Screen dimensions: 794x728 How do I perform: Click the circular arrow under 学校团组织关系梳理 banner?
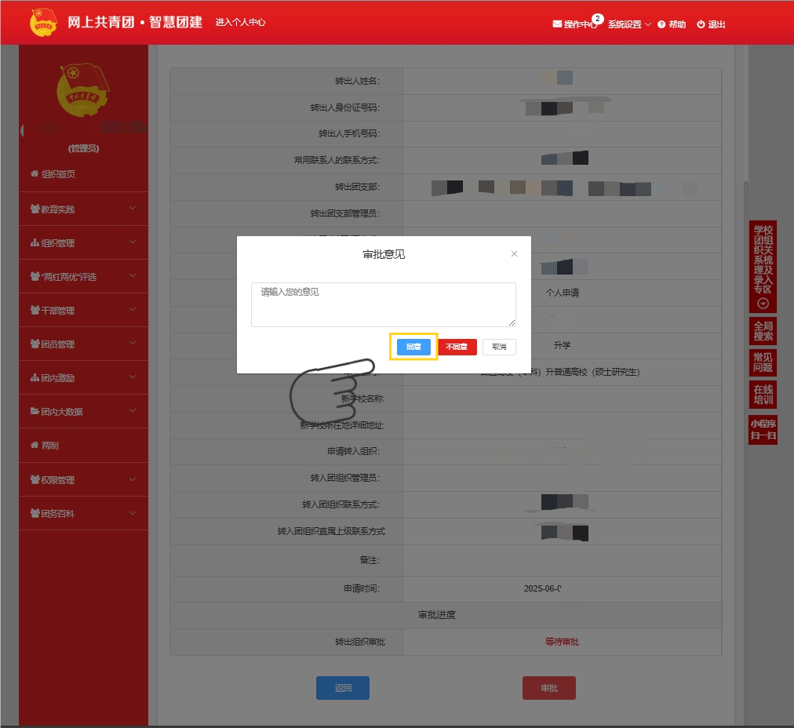[x=763, y=304]
